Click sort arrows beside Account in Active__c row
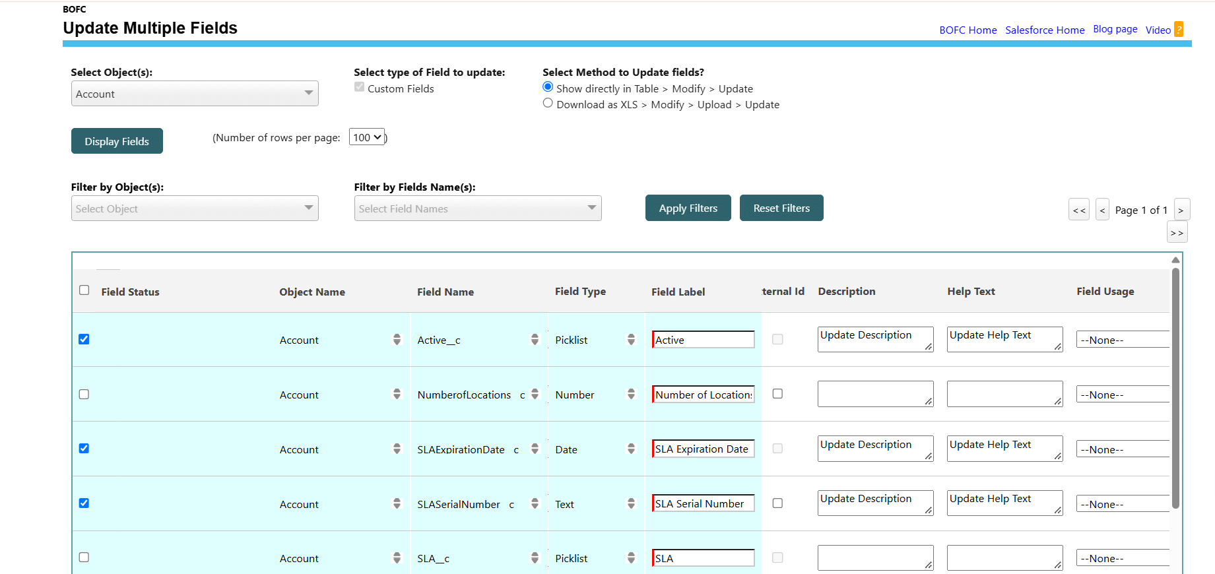The height and width of the screenshot is (574, 1215). click(397, 340)
